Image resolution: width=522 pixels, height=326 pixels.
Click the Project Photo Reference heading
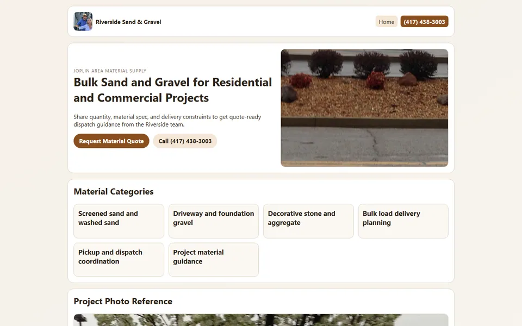(123, 302)
